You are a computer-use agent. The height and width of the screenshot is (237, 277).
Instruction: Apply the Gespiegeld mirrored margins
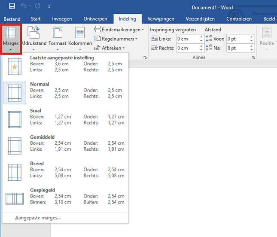click(64, 196)
